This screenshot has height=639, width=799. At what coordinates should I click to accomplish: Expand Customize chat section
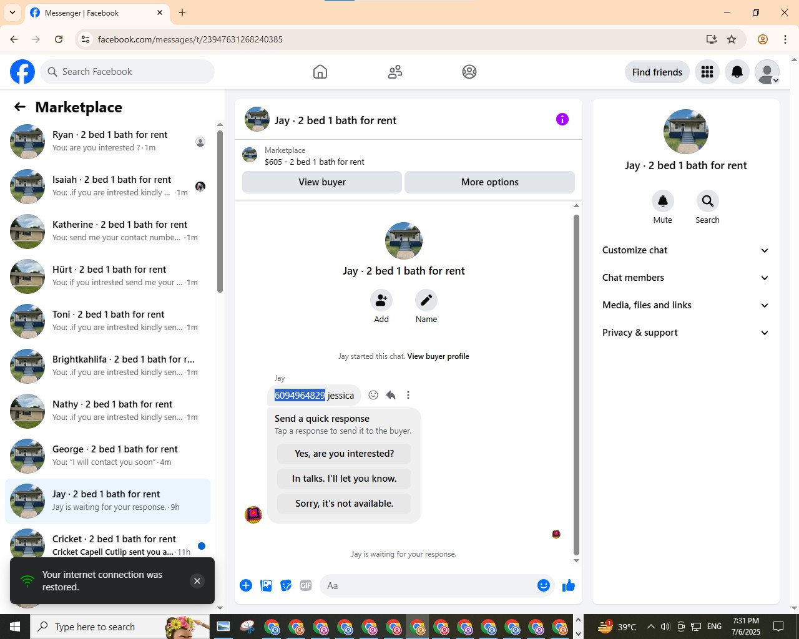coord(685,250)
